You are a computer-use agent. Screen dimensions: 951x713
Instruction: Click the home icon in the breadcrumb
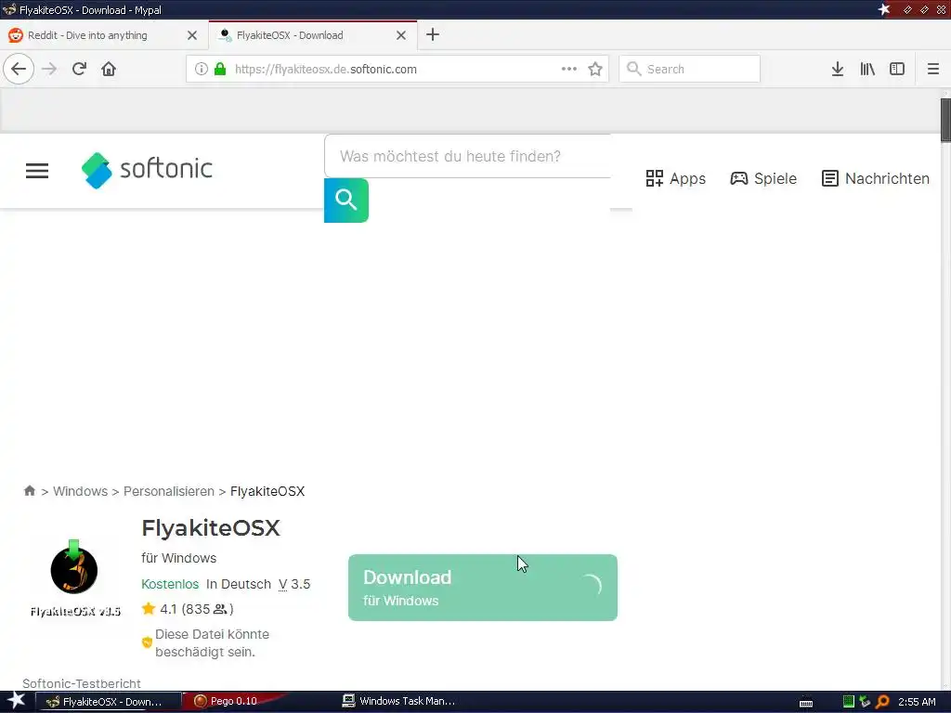point(29,490)
